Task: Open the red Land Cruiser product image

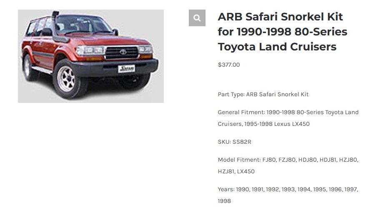Action: [91, 56]
